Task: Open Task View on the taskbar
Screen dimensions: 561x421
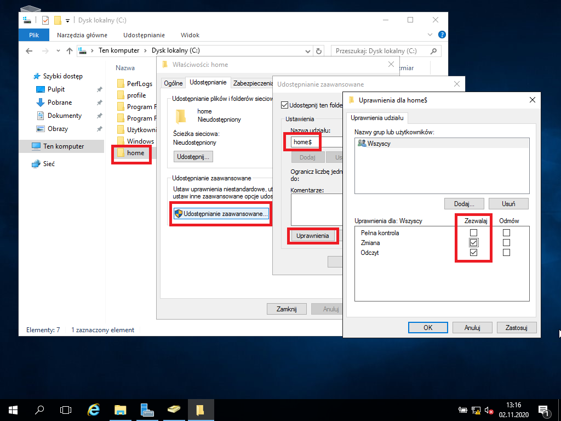Action: (x=66, y=410)
